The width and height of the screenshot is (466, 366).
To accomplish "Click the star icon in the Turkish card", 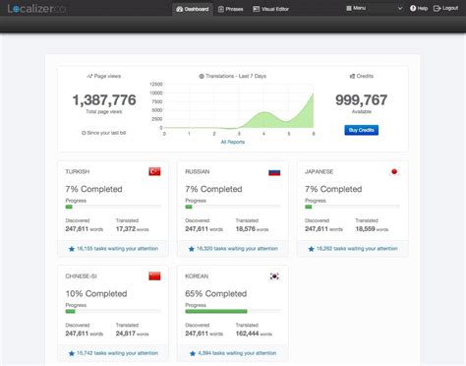I will [x=72, y=249].
